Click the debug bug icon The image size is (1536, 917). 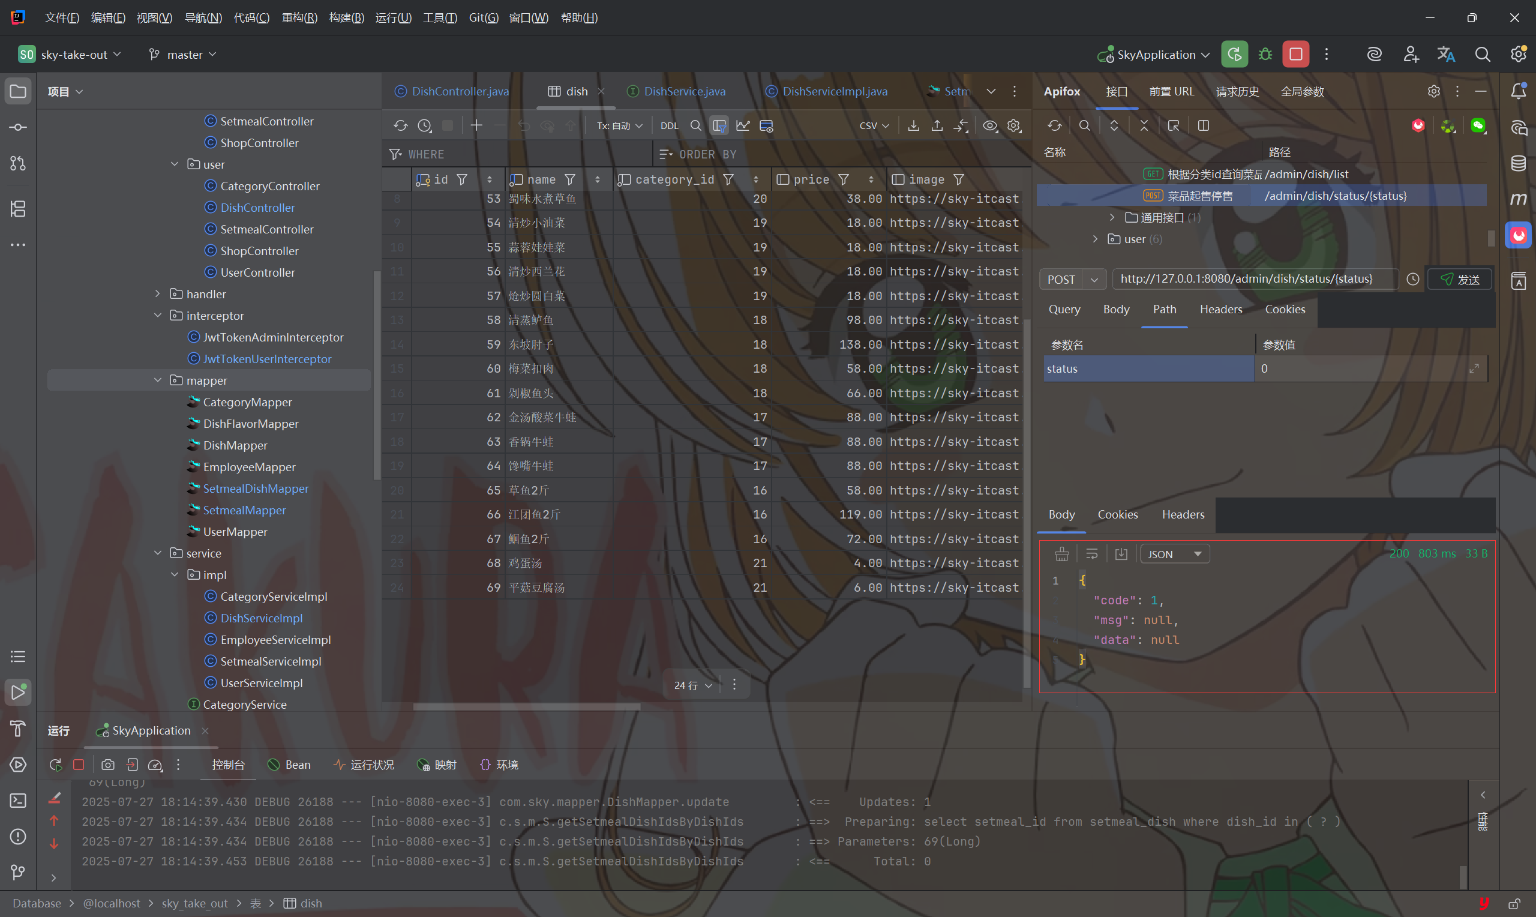tap(1265, 55)
